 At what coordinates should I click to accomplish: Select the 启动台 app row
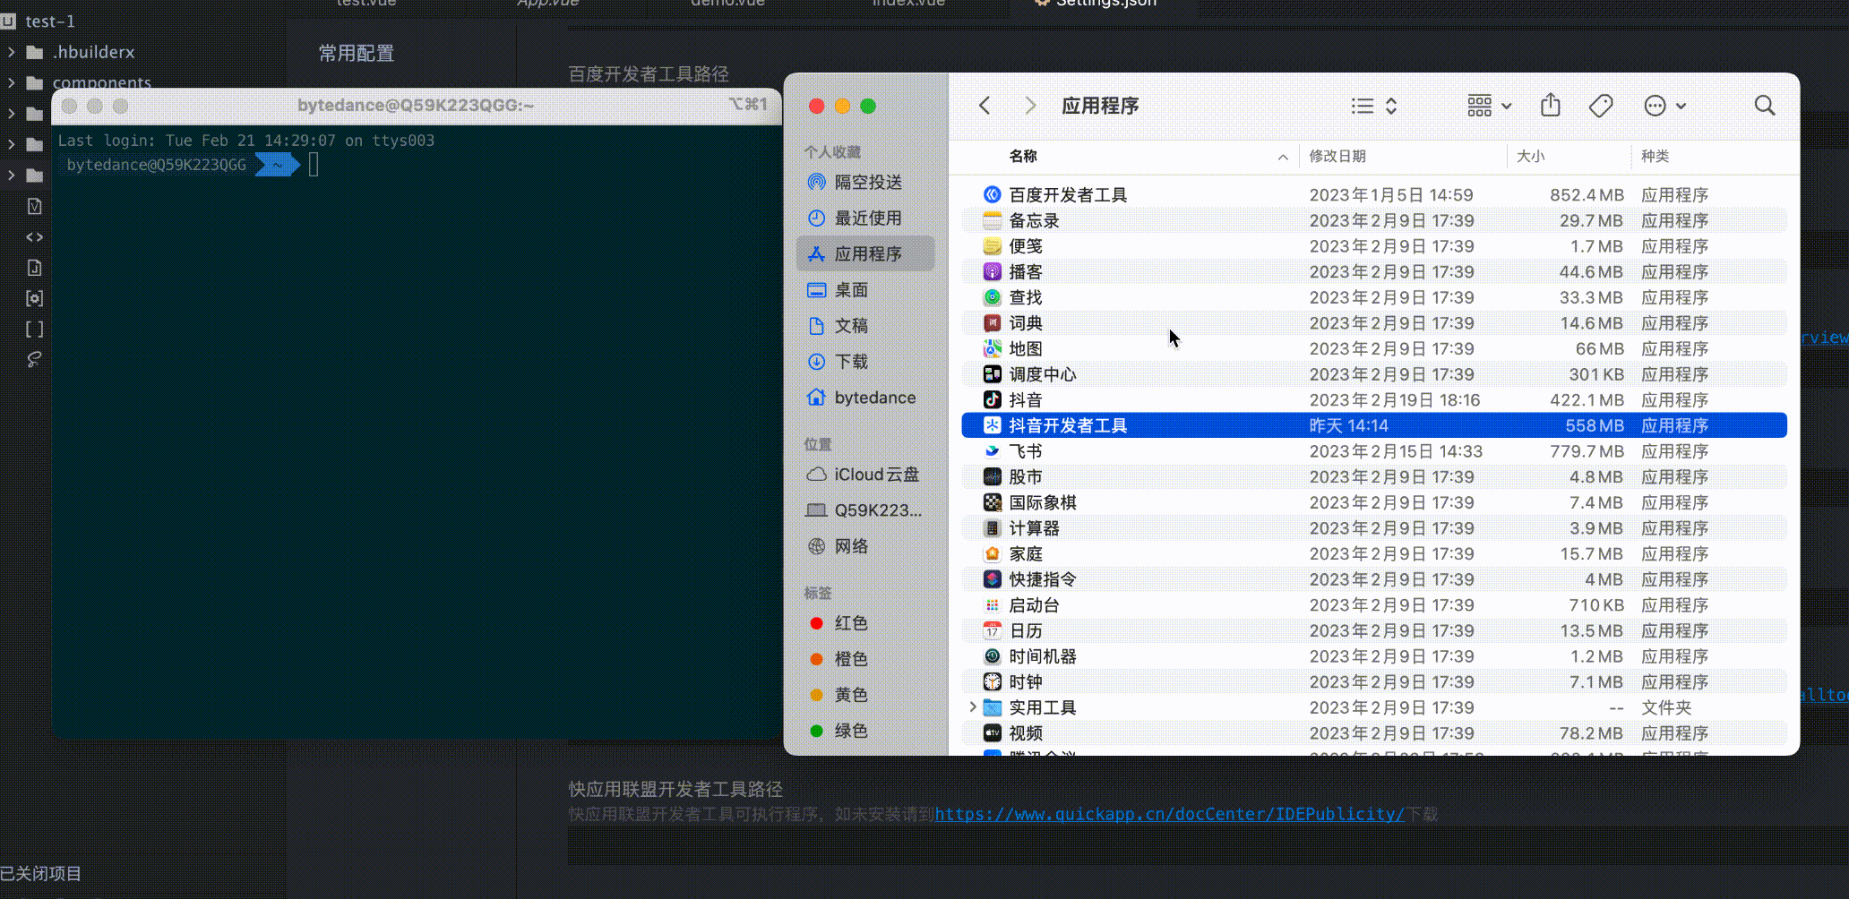coord(1374,605)
